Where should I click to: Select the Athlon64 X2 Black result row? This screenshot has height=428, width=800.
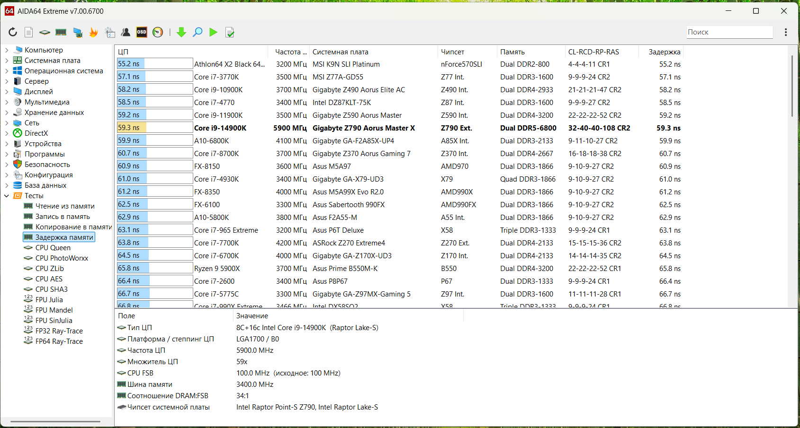[x=399, y=64]
